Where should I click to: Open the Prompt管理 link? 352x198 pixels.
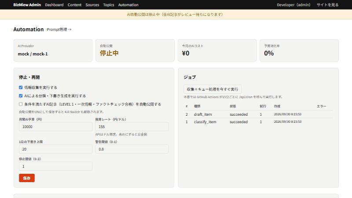pos(59,29)
